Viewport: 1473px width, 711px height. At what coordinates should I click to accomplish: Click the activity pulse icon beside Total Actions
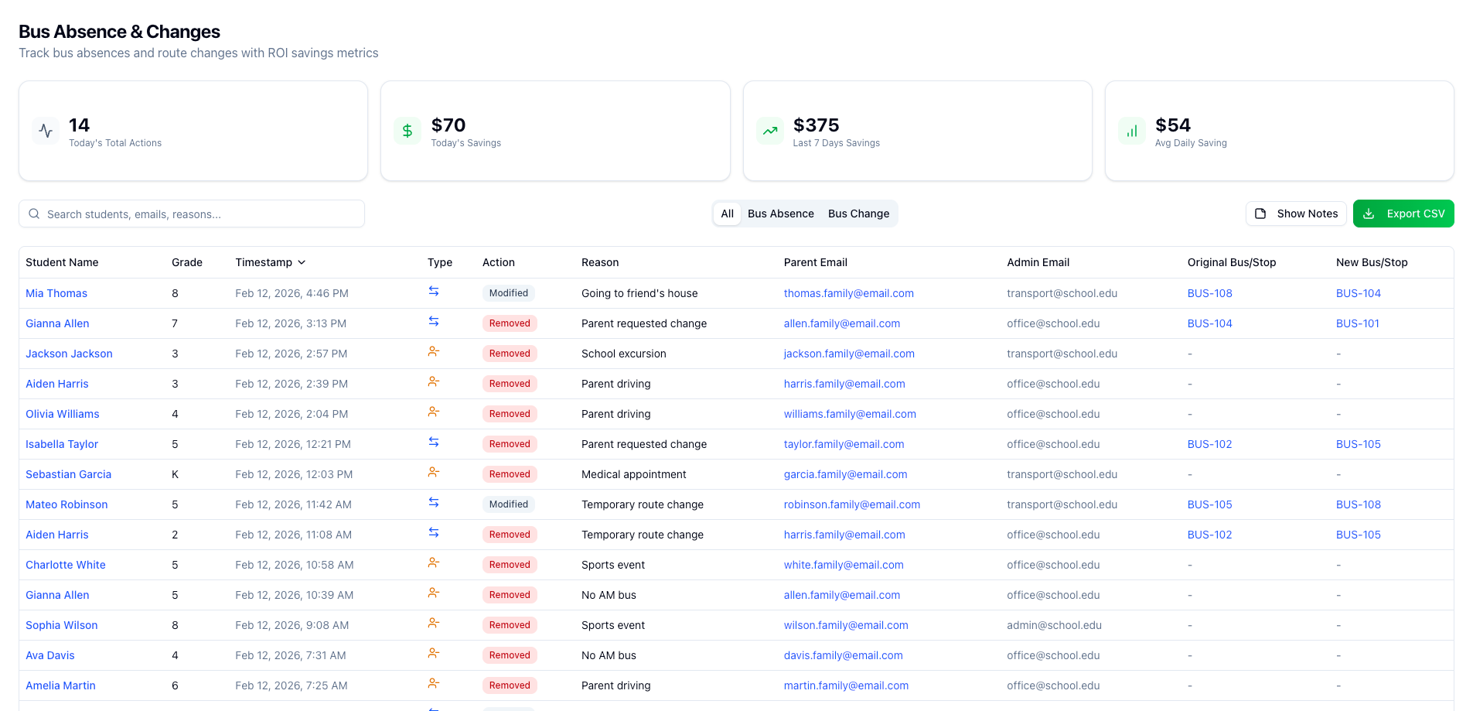tap(46, 132)
